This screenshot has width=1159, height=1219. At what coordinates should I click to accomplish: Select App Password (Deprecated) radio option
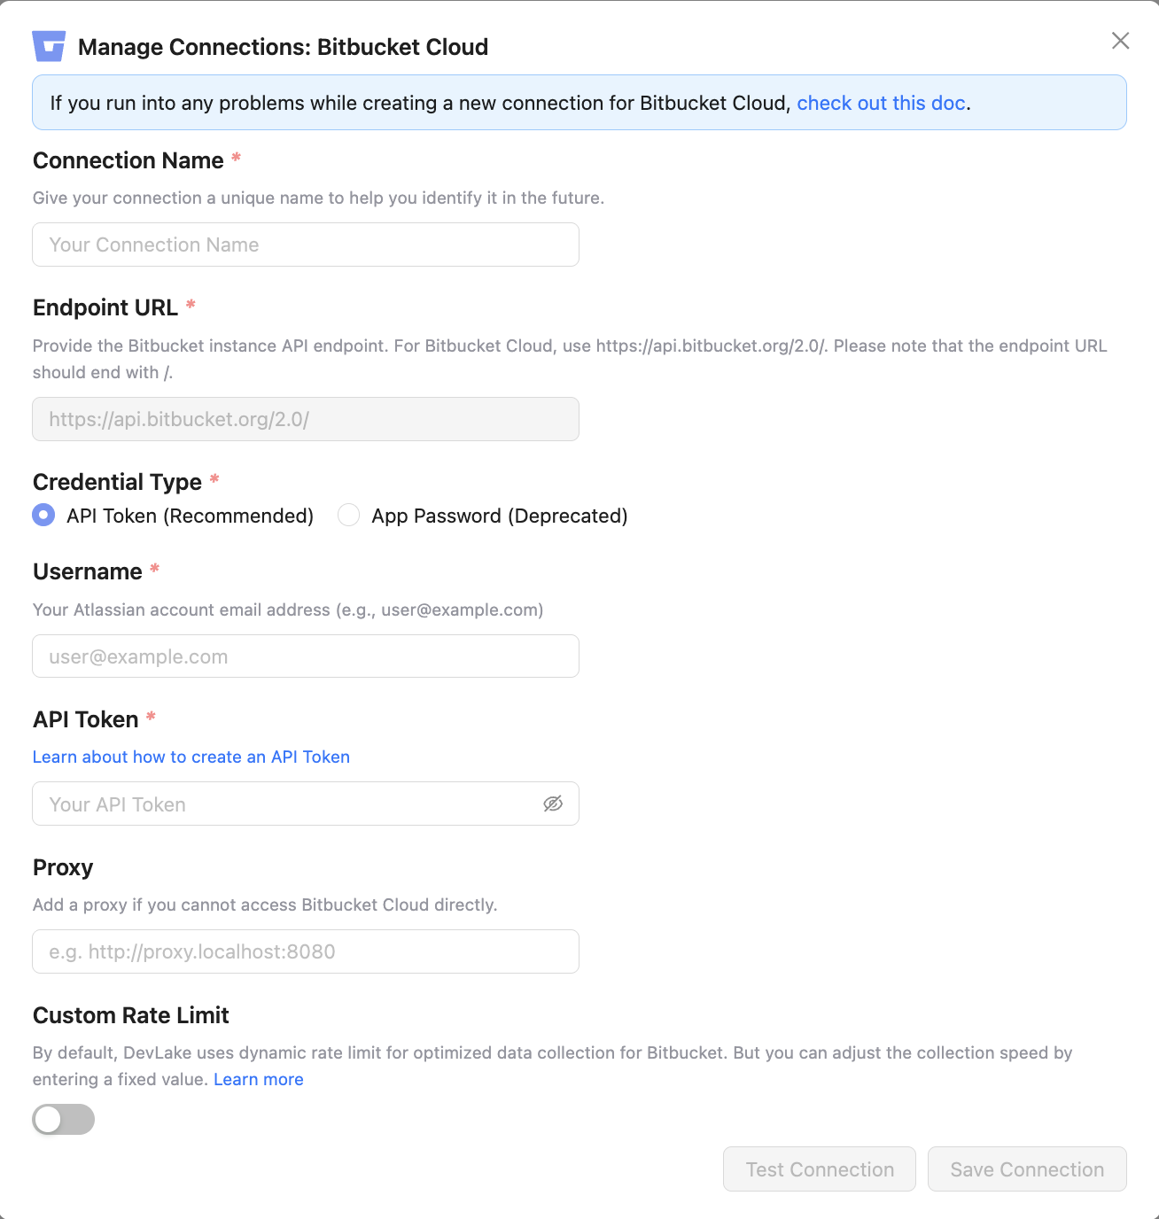coord(349,515)
